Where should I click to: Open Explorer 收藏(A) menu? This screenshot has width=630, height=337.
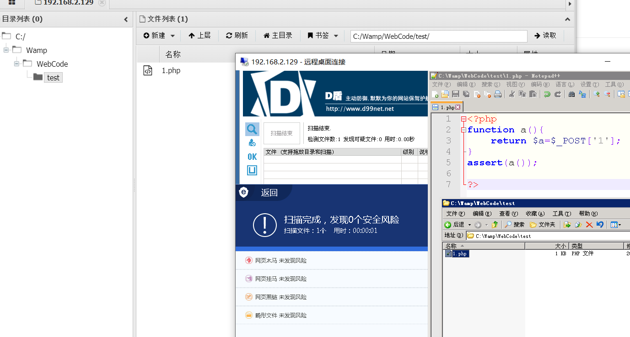point(535,214)
